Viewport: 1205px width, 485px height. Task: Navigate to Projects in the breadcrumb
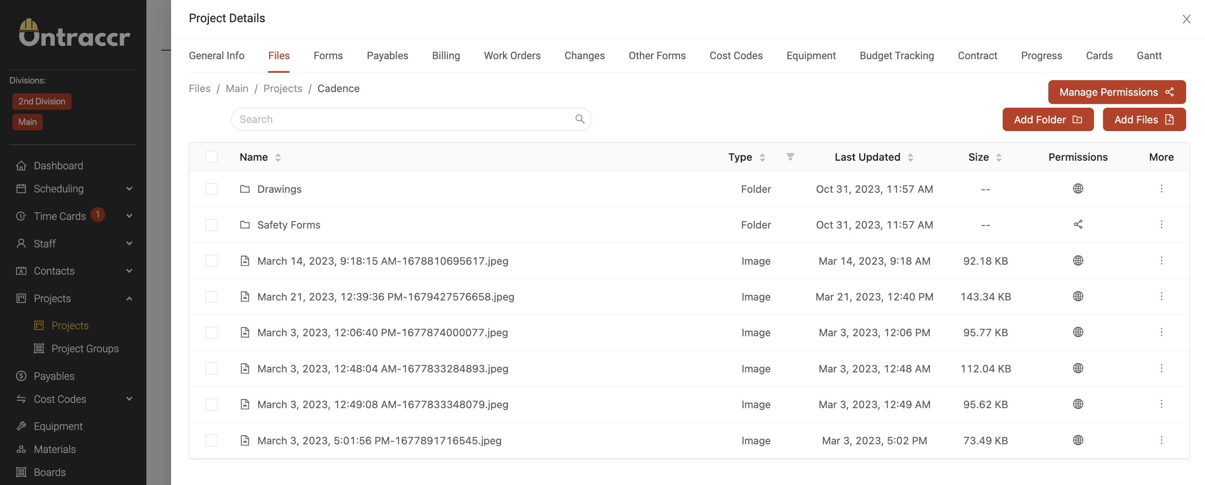(x=283, y=88)
